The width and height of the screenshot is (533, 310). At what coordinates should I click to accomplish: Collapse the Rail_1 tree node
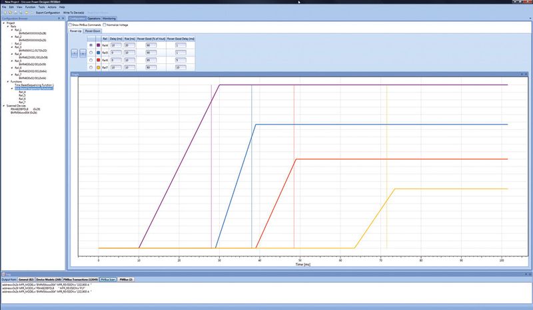click(12, 30)
